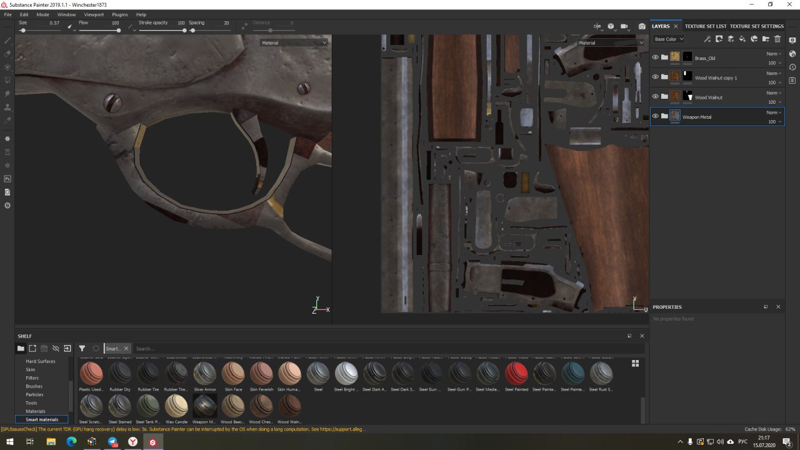
Task: Open the viewport mode cube dropdown
Action: [x=611, y=26]
